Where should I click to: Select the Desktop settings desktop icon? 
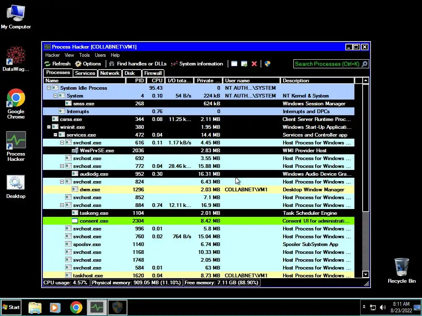pyautogui.click(x=16, y=187)
